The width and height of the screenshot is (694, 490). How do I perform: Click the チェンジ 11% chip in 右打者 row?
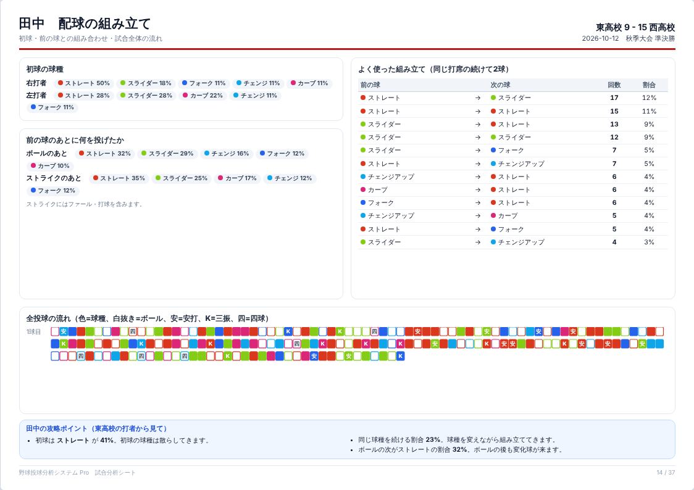258,83
